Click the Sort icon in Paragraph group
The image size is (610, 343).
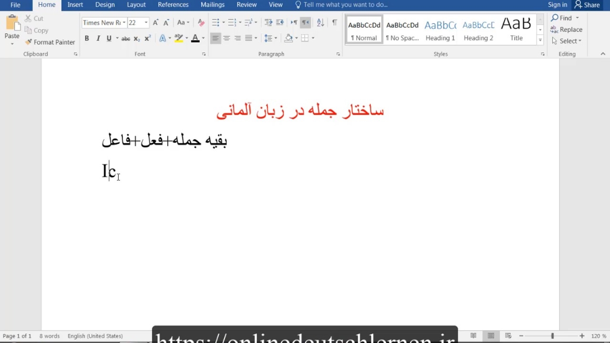pos(320,23)
